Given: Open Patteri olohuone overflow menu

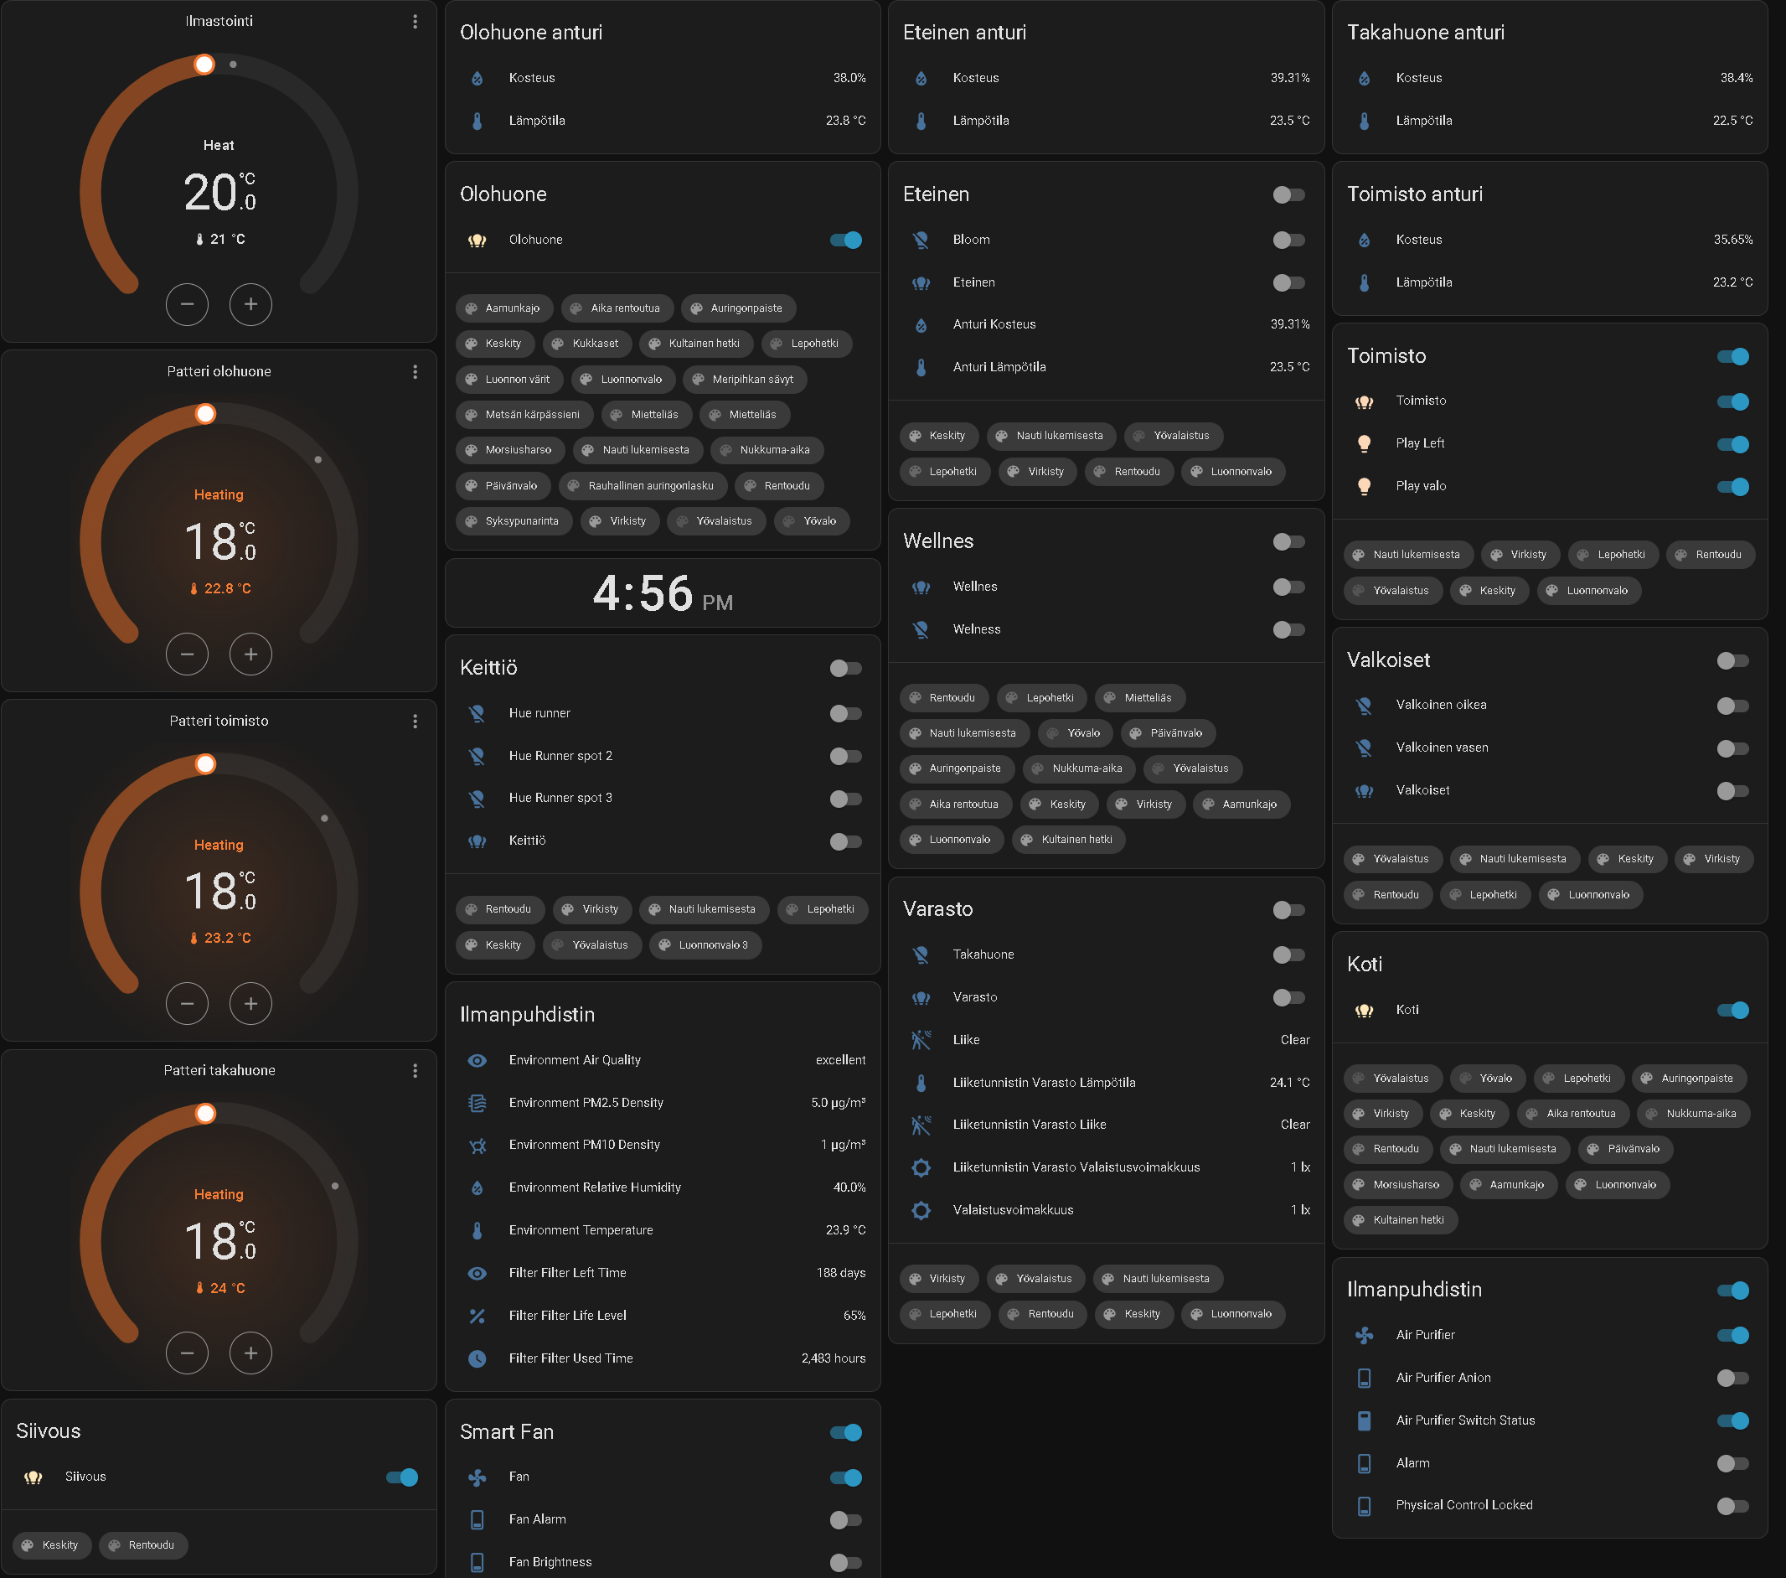Looking at the screenshot, I should (415, 371).
